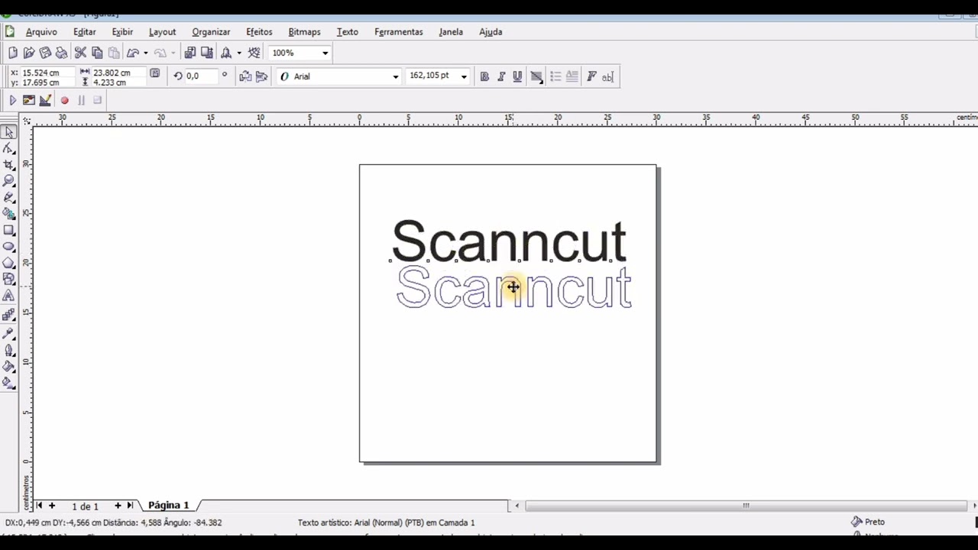Paste from clipboard
Viewport: 978px width, 550px height.
tap(114, 53)
